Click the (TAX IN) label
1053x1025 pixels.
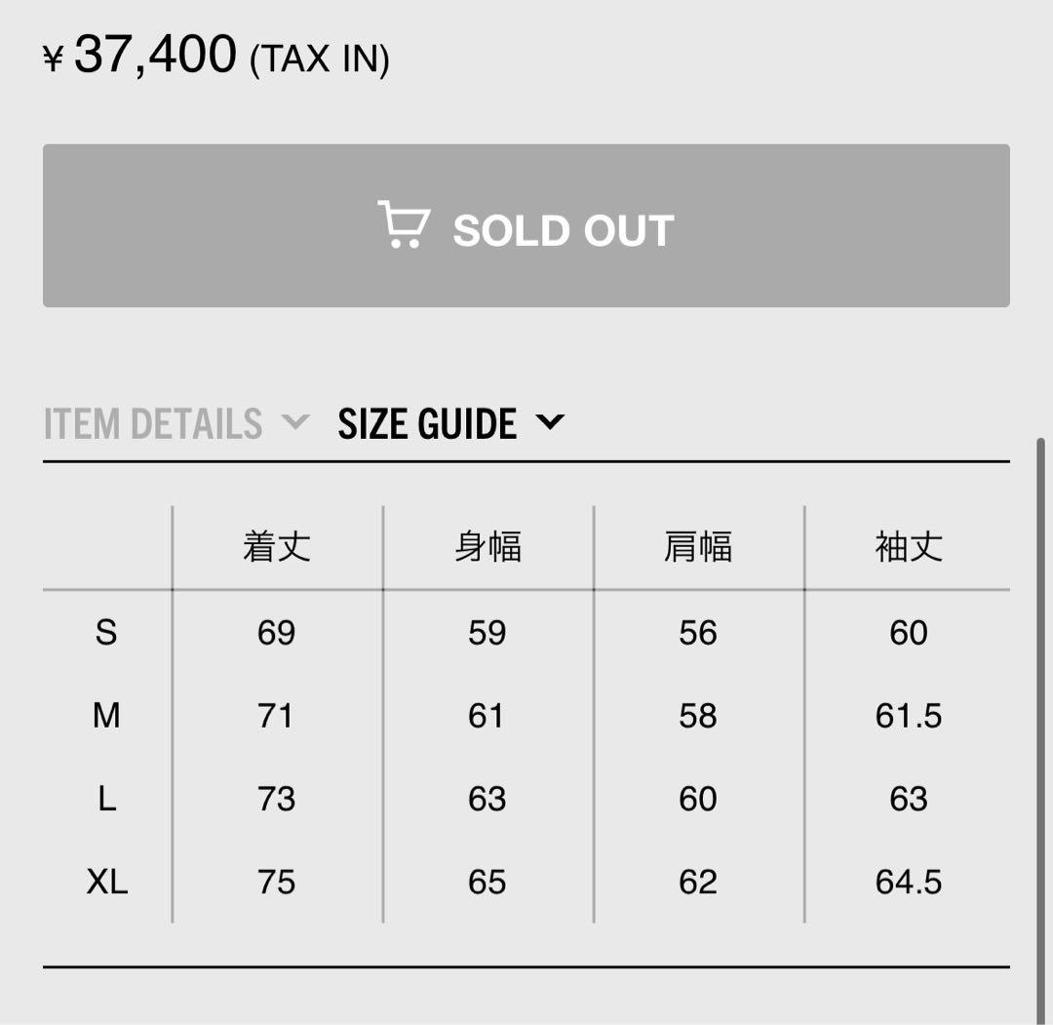[320, 60]
